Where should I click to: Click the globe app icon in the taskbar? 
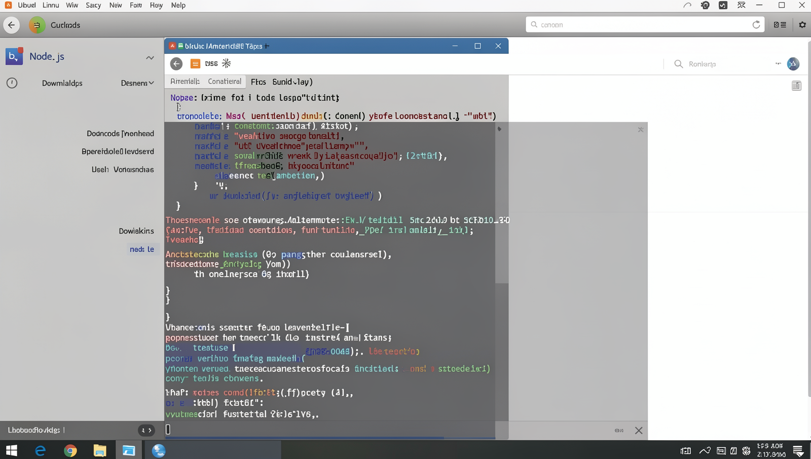click(x=159, y=450)
